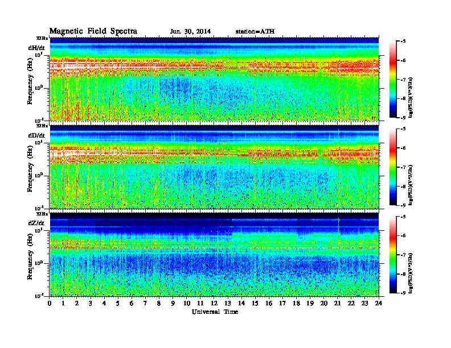Image resolution: width=451 pixels, height=348 pixels.
Task: Click hour "13" on the Universal Time axis
Action: point(228,304)
